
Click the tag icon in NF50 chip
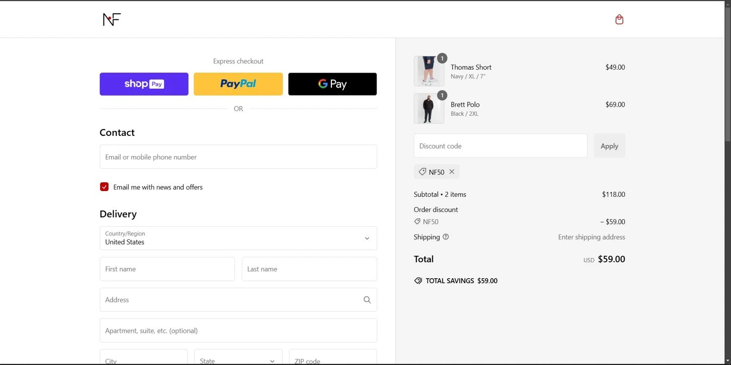[423, 172]
